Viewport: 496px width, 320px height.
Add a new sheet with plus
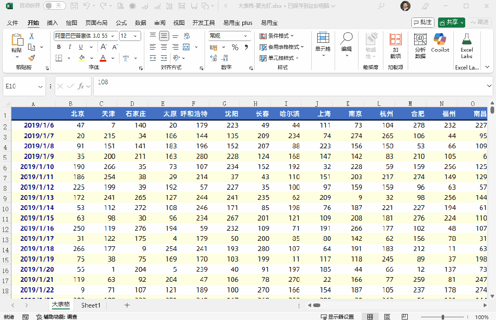[x=127, y=305]
